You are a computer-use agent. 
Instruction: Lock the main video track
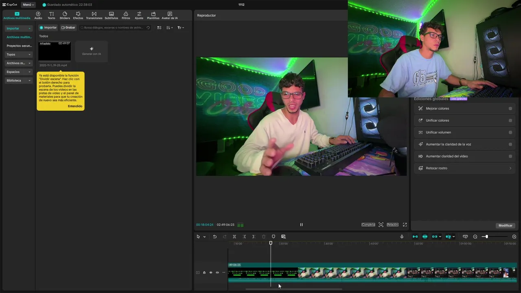point(204,273)
